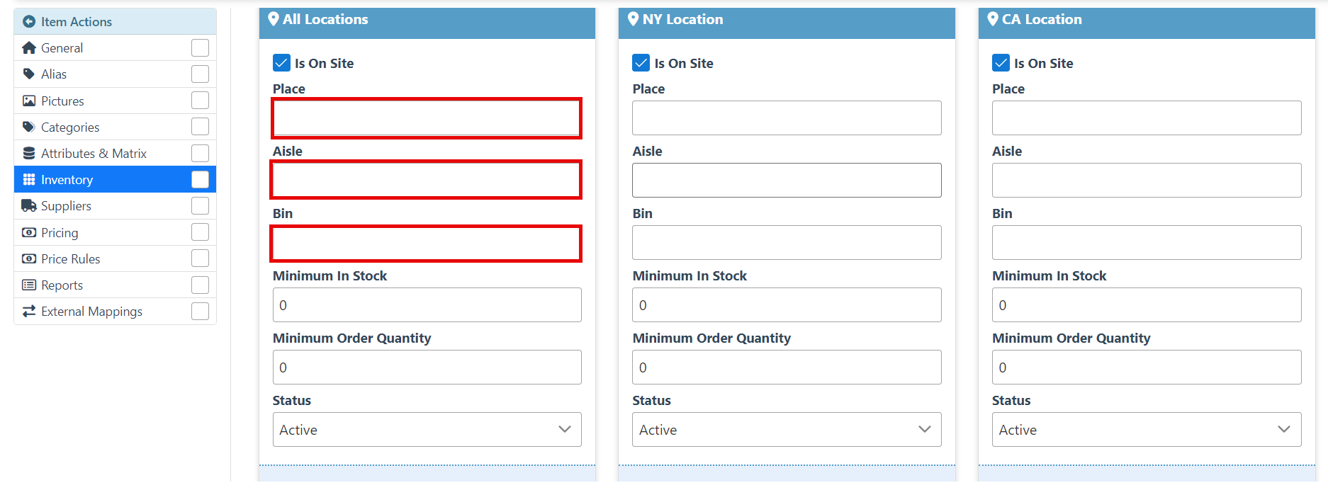Image resolution: width=1328 pixels, height=490 pixels.
Task: Click the Pictures image icon
Action: tap(29, 101)
